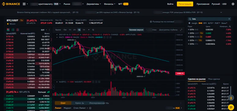Image resolution: width=237 pixels, height=111 pixels.
Task: Expand chart to fullscreen
Action: point(181,30)
